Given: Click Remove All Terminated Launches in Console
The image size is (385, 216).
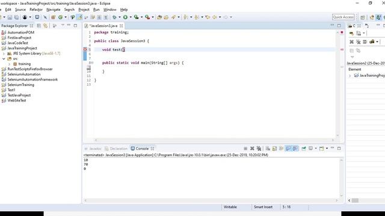Looking at the screenshot, I should (x=259, y=148).
